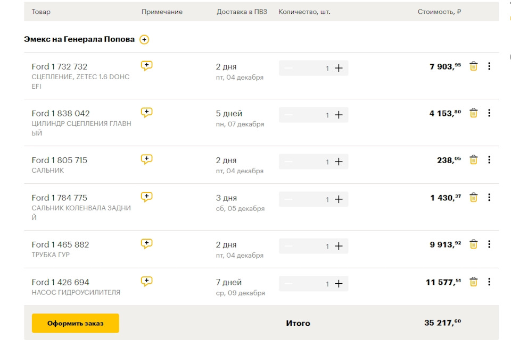Screen dimensions: 511x356
Task: Click plus icon beside Эмекс на Генерала Попова
Action: click(144, 40)
